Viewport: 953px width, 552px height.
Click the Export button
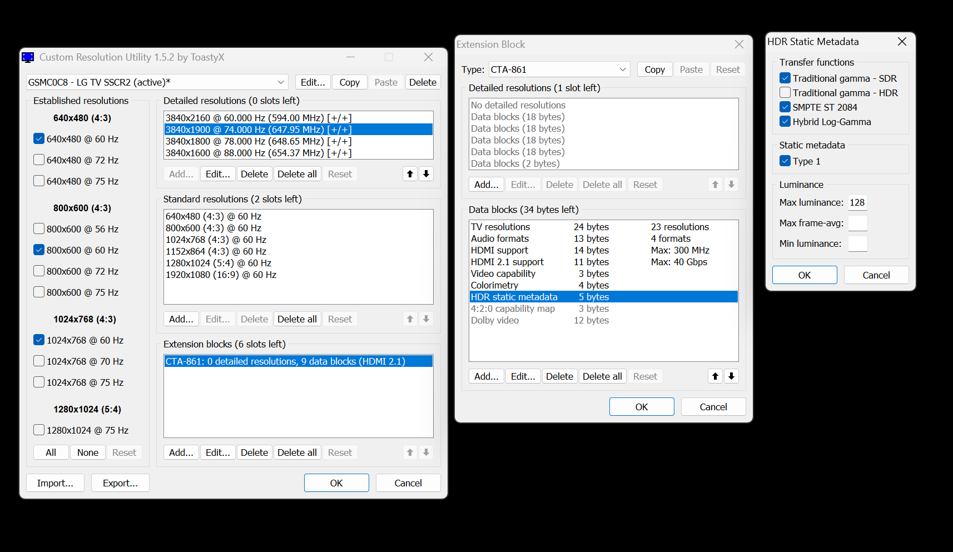point(120,483)
